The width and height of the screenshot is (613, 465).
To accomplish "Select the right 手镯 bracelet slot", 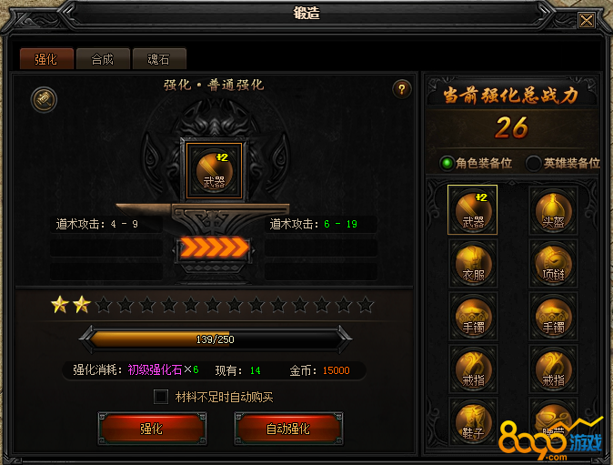I will [553, 316].
